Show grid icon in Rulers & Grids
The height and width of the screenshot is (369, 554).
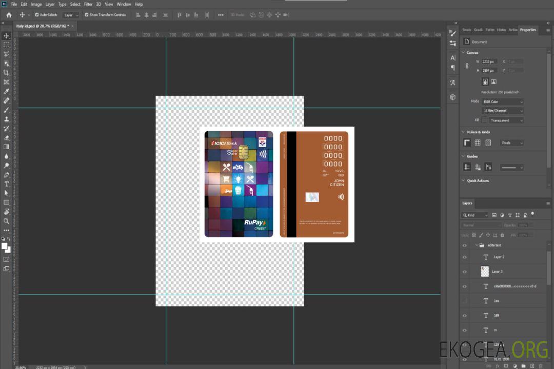(x=478, y=143)
